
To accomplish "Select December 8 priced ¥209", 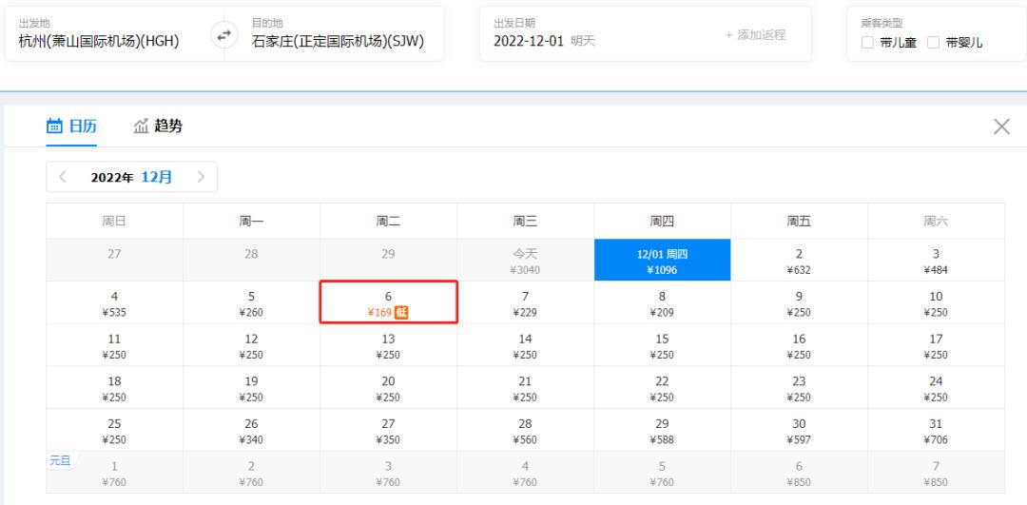I will point(662,301).
